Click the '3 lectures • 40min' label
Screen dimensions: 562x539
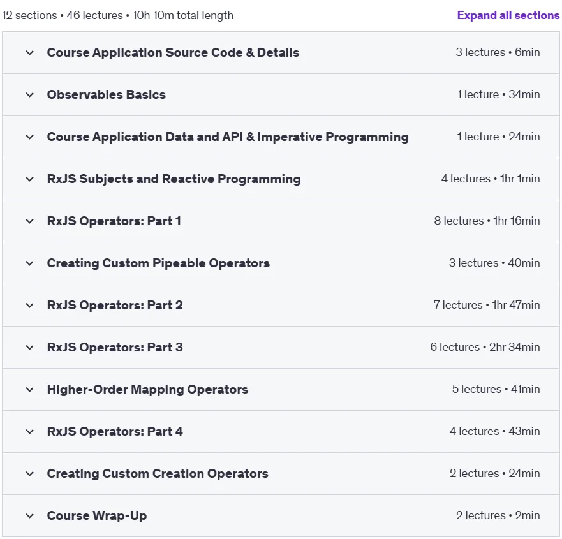click(494, 263)
